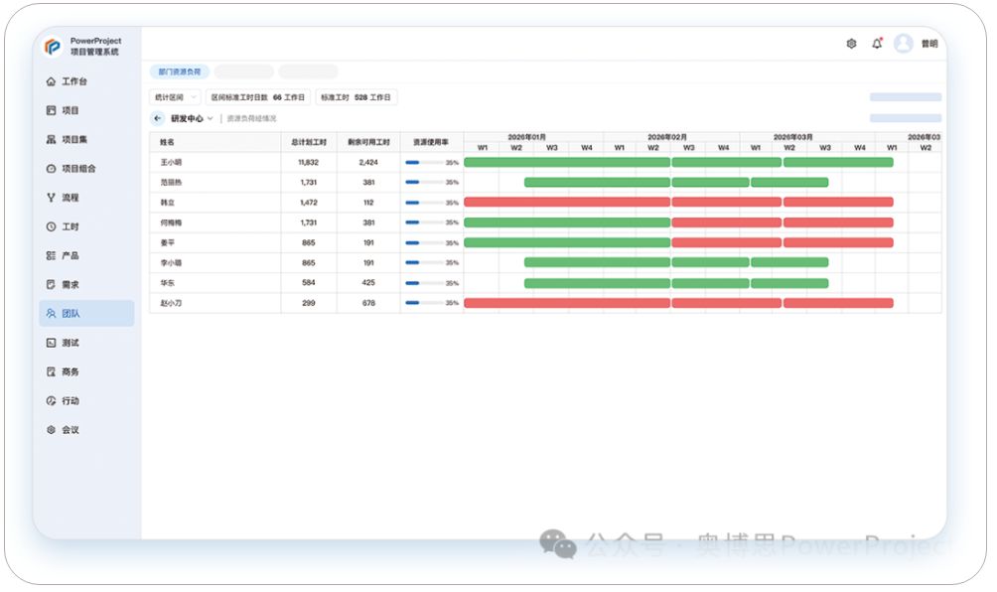Click 425 remaining hours value
Screen dimensions: 997x592
368,282
